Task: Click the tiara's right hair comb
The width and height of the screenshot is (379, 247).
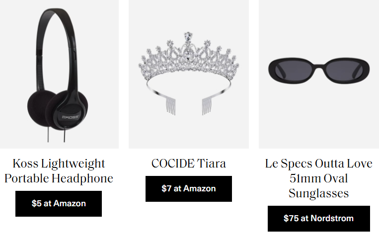Action: click(207, 106)
